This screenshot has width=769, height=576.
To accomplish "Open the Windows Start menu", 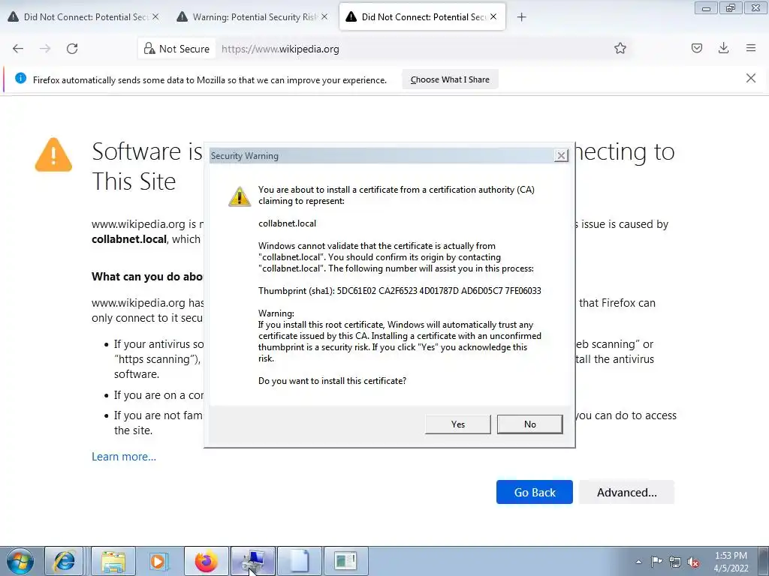I will point(20,561).
